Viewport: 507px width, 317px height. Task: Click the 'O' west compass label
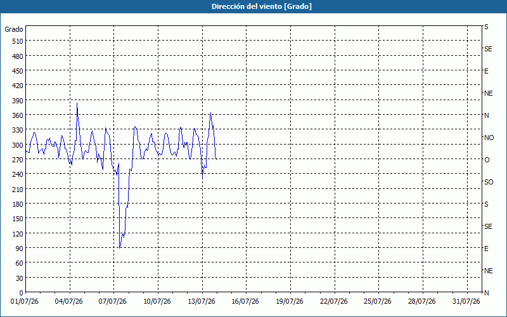(487, 160)
